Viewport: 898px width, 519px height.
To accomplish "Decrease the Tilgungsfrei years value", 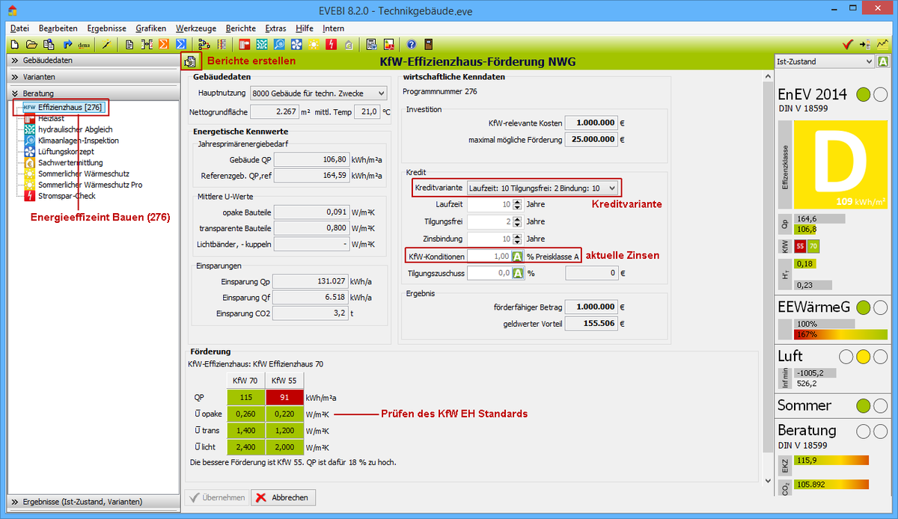I will 518,225.
